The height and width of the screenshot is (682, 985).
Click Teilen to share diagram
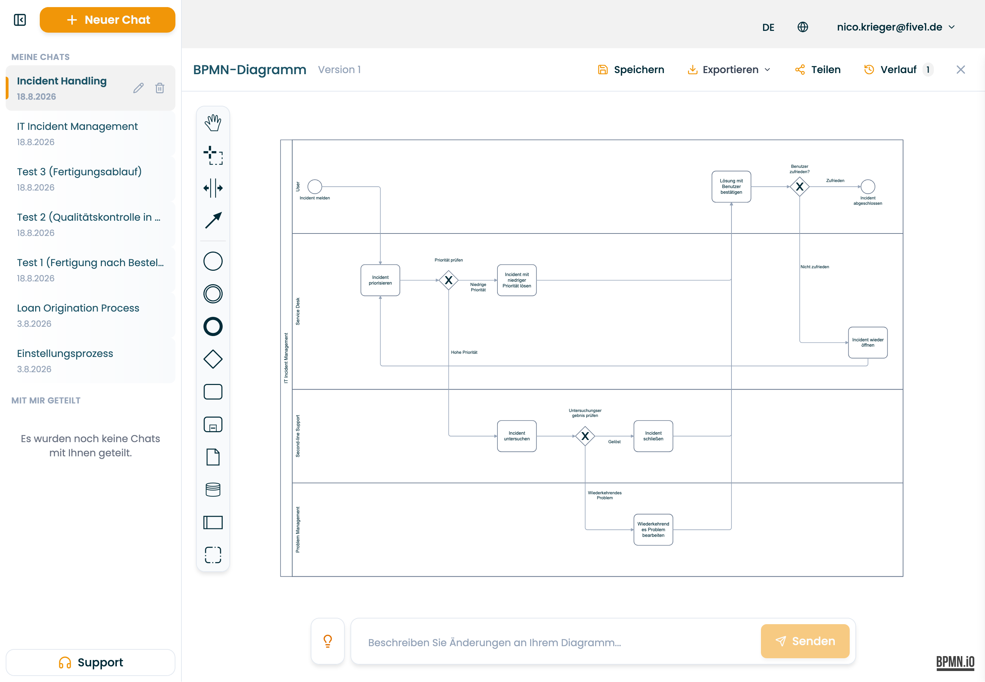click(x=818, y=70)
